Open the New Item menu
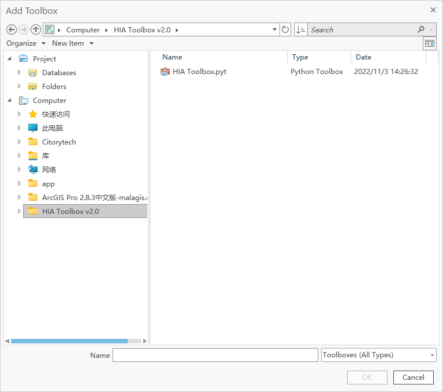 pyautogui.click(x=72, y=43)
